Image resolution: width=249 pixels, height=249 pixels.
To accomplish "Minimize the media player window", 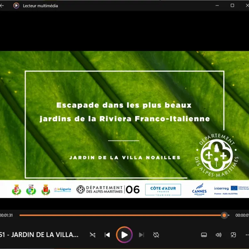I will click(x=217, y=5).
